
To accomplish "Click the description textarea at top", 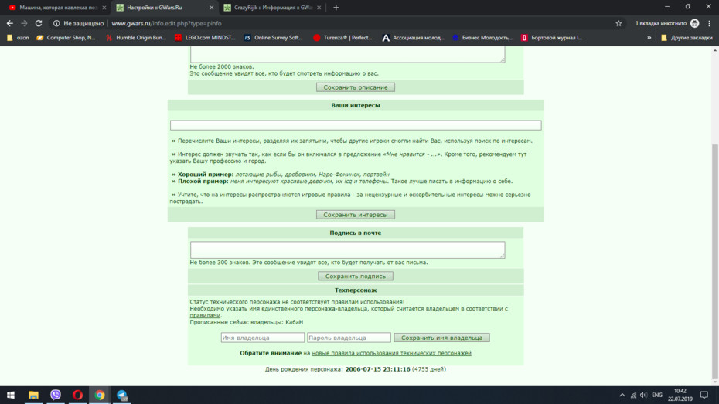I will point(348,54).
